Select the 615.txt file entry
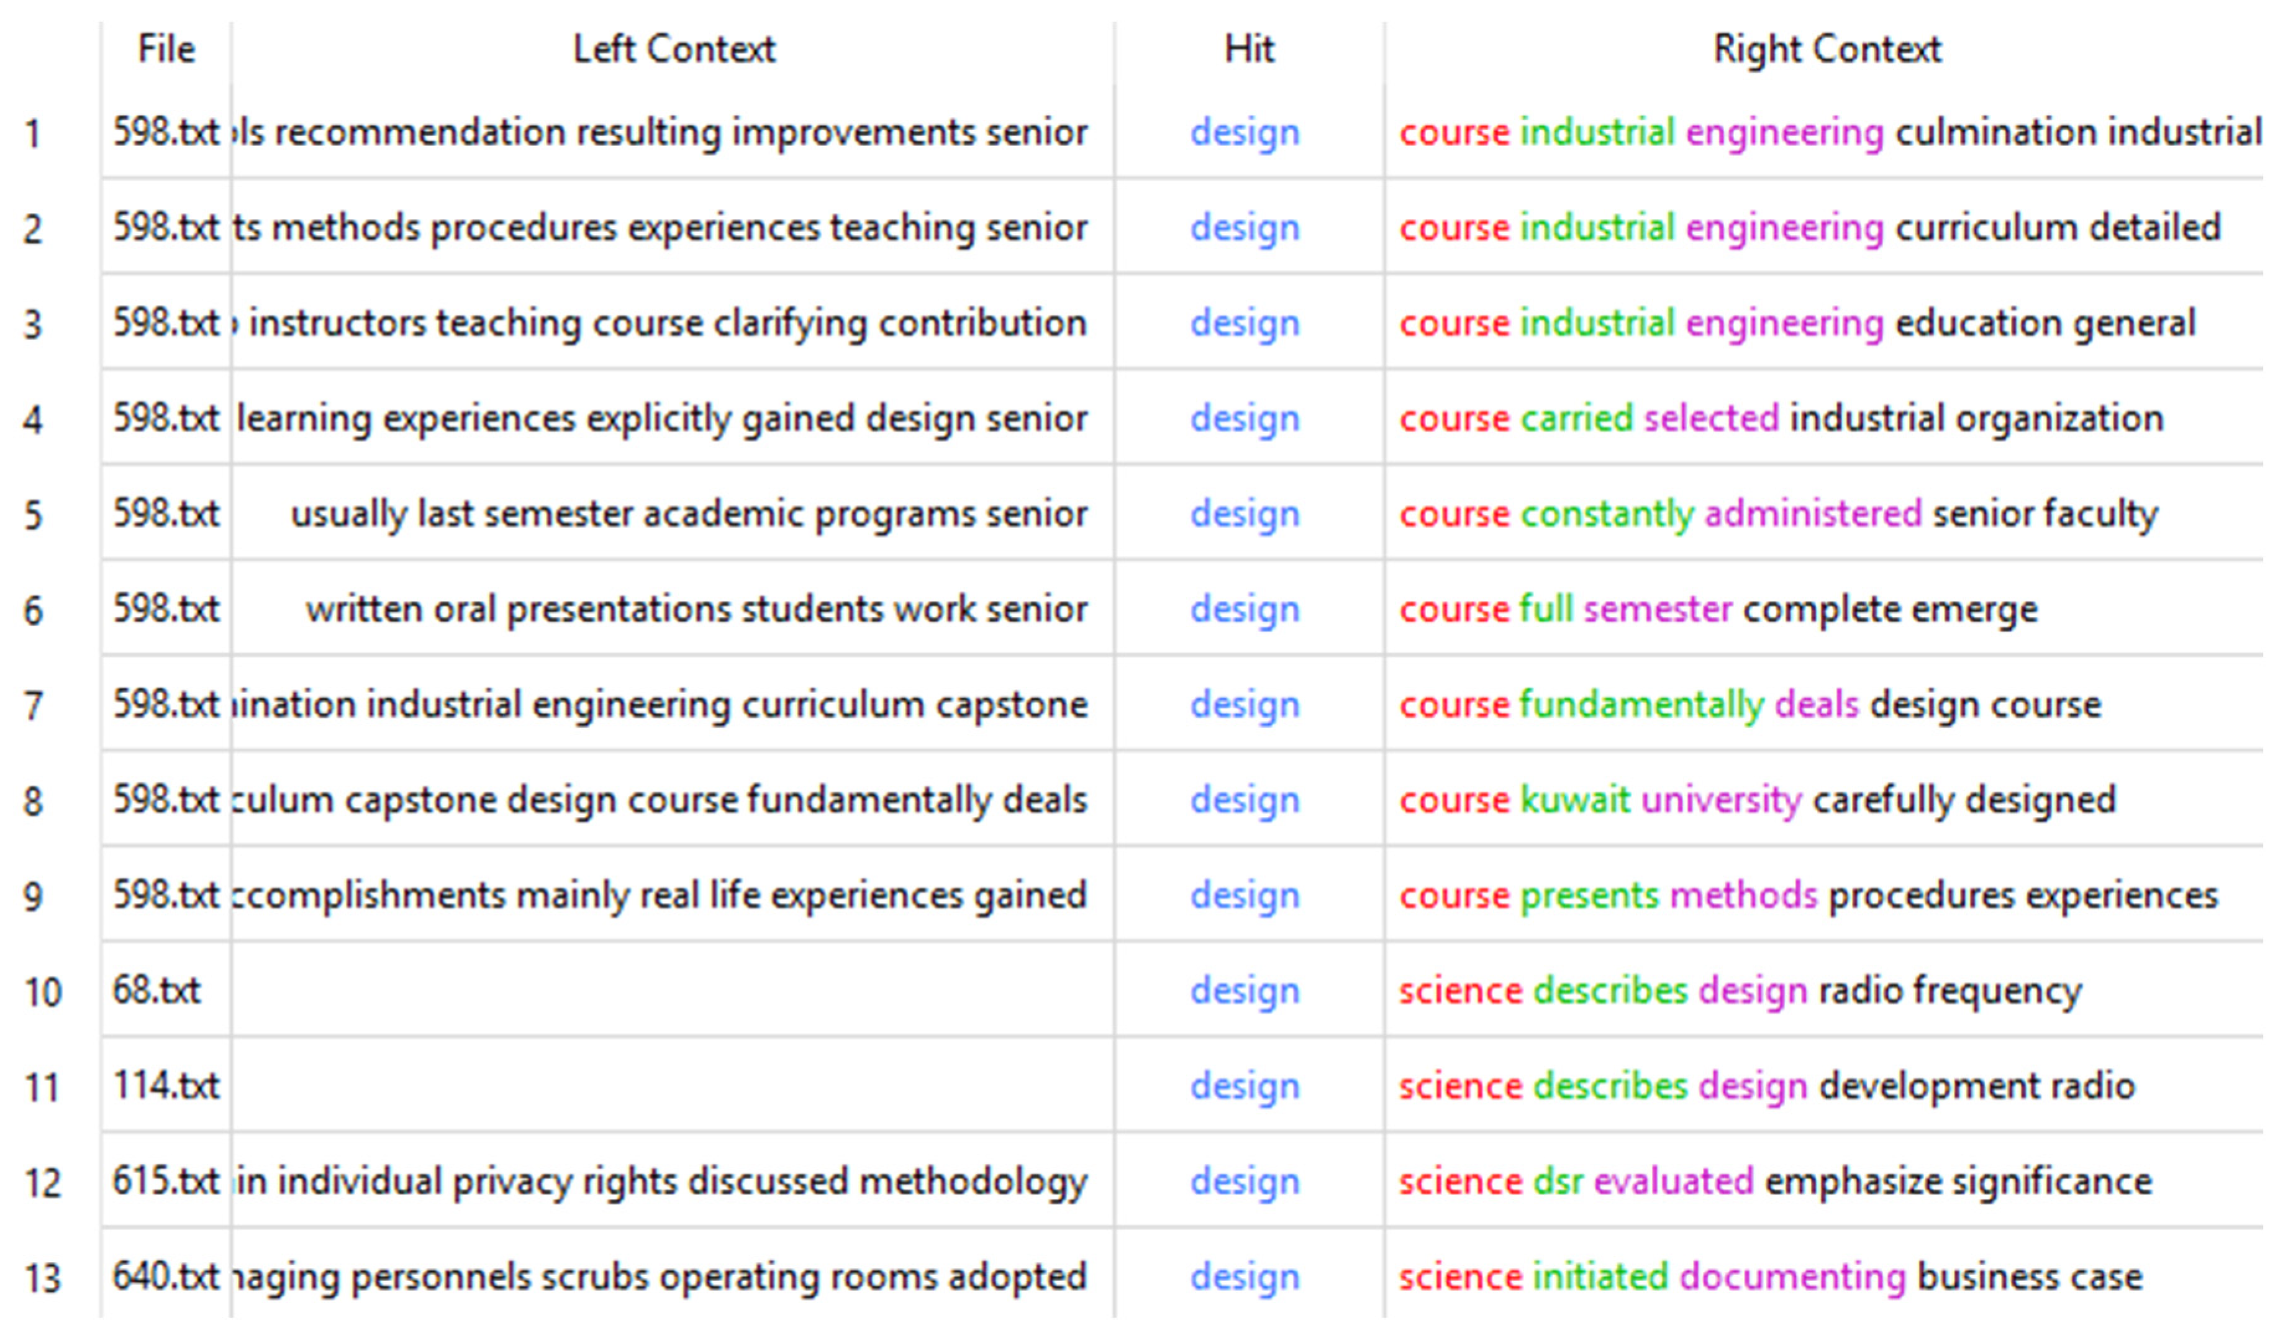2283x1338 pixels. pyautogui.click(x=166, y=1182)
